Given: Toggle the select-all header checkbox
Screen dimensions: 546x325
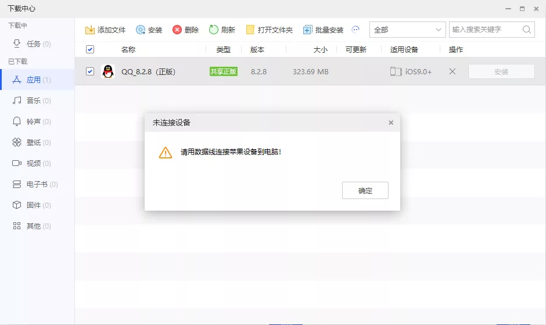Looking at the screenshot, I should (x=90, y=49).
